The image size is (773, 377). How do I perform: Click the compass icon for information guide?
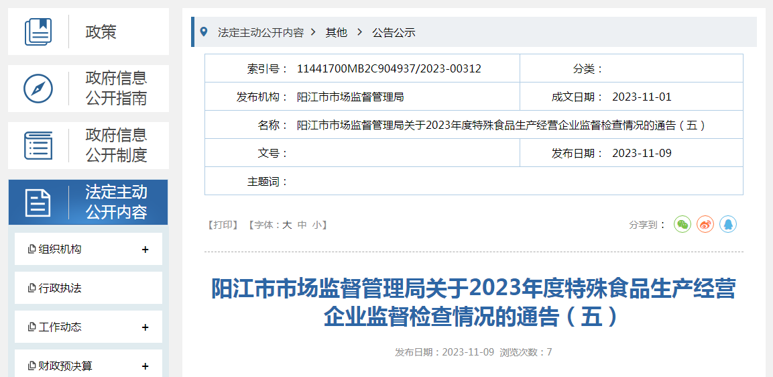[38, 89]
